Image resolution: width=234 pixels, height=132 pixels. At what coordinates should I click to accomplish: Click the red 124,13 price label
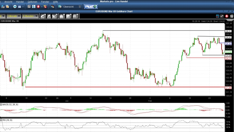click(x=228, y=58)
